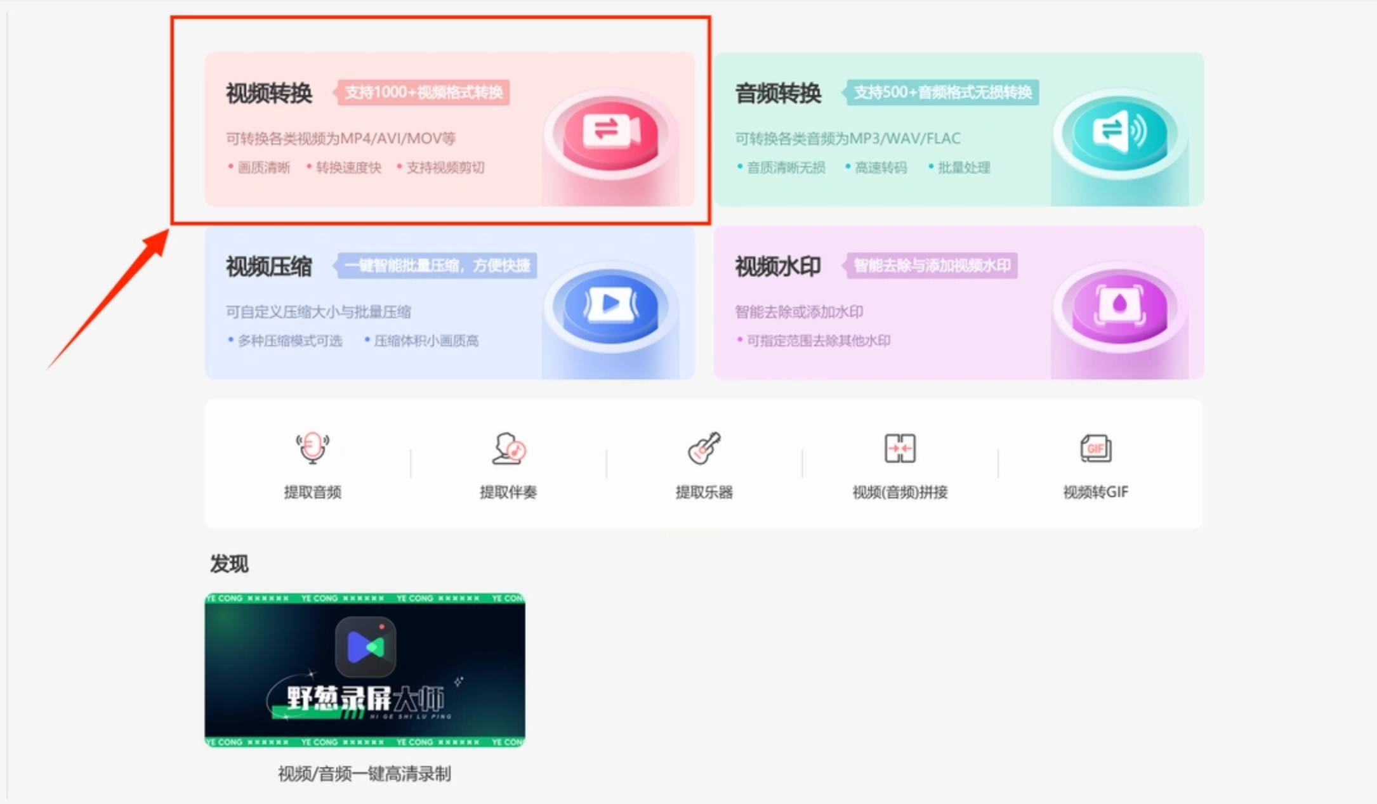
Task: Click the 视频/音频一键高清录制 caption
Action: click(365, 774)
